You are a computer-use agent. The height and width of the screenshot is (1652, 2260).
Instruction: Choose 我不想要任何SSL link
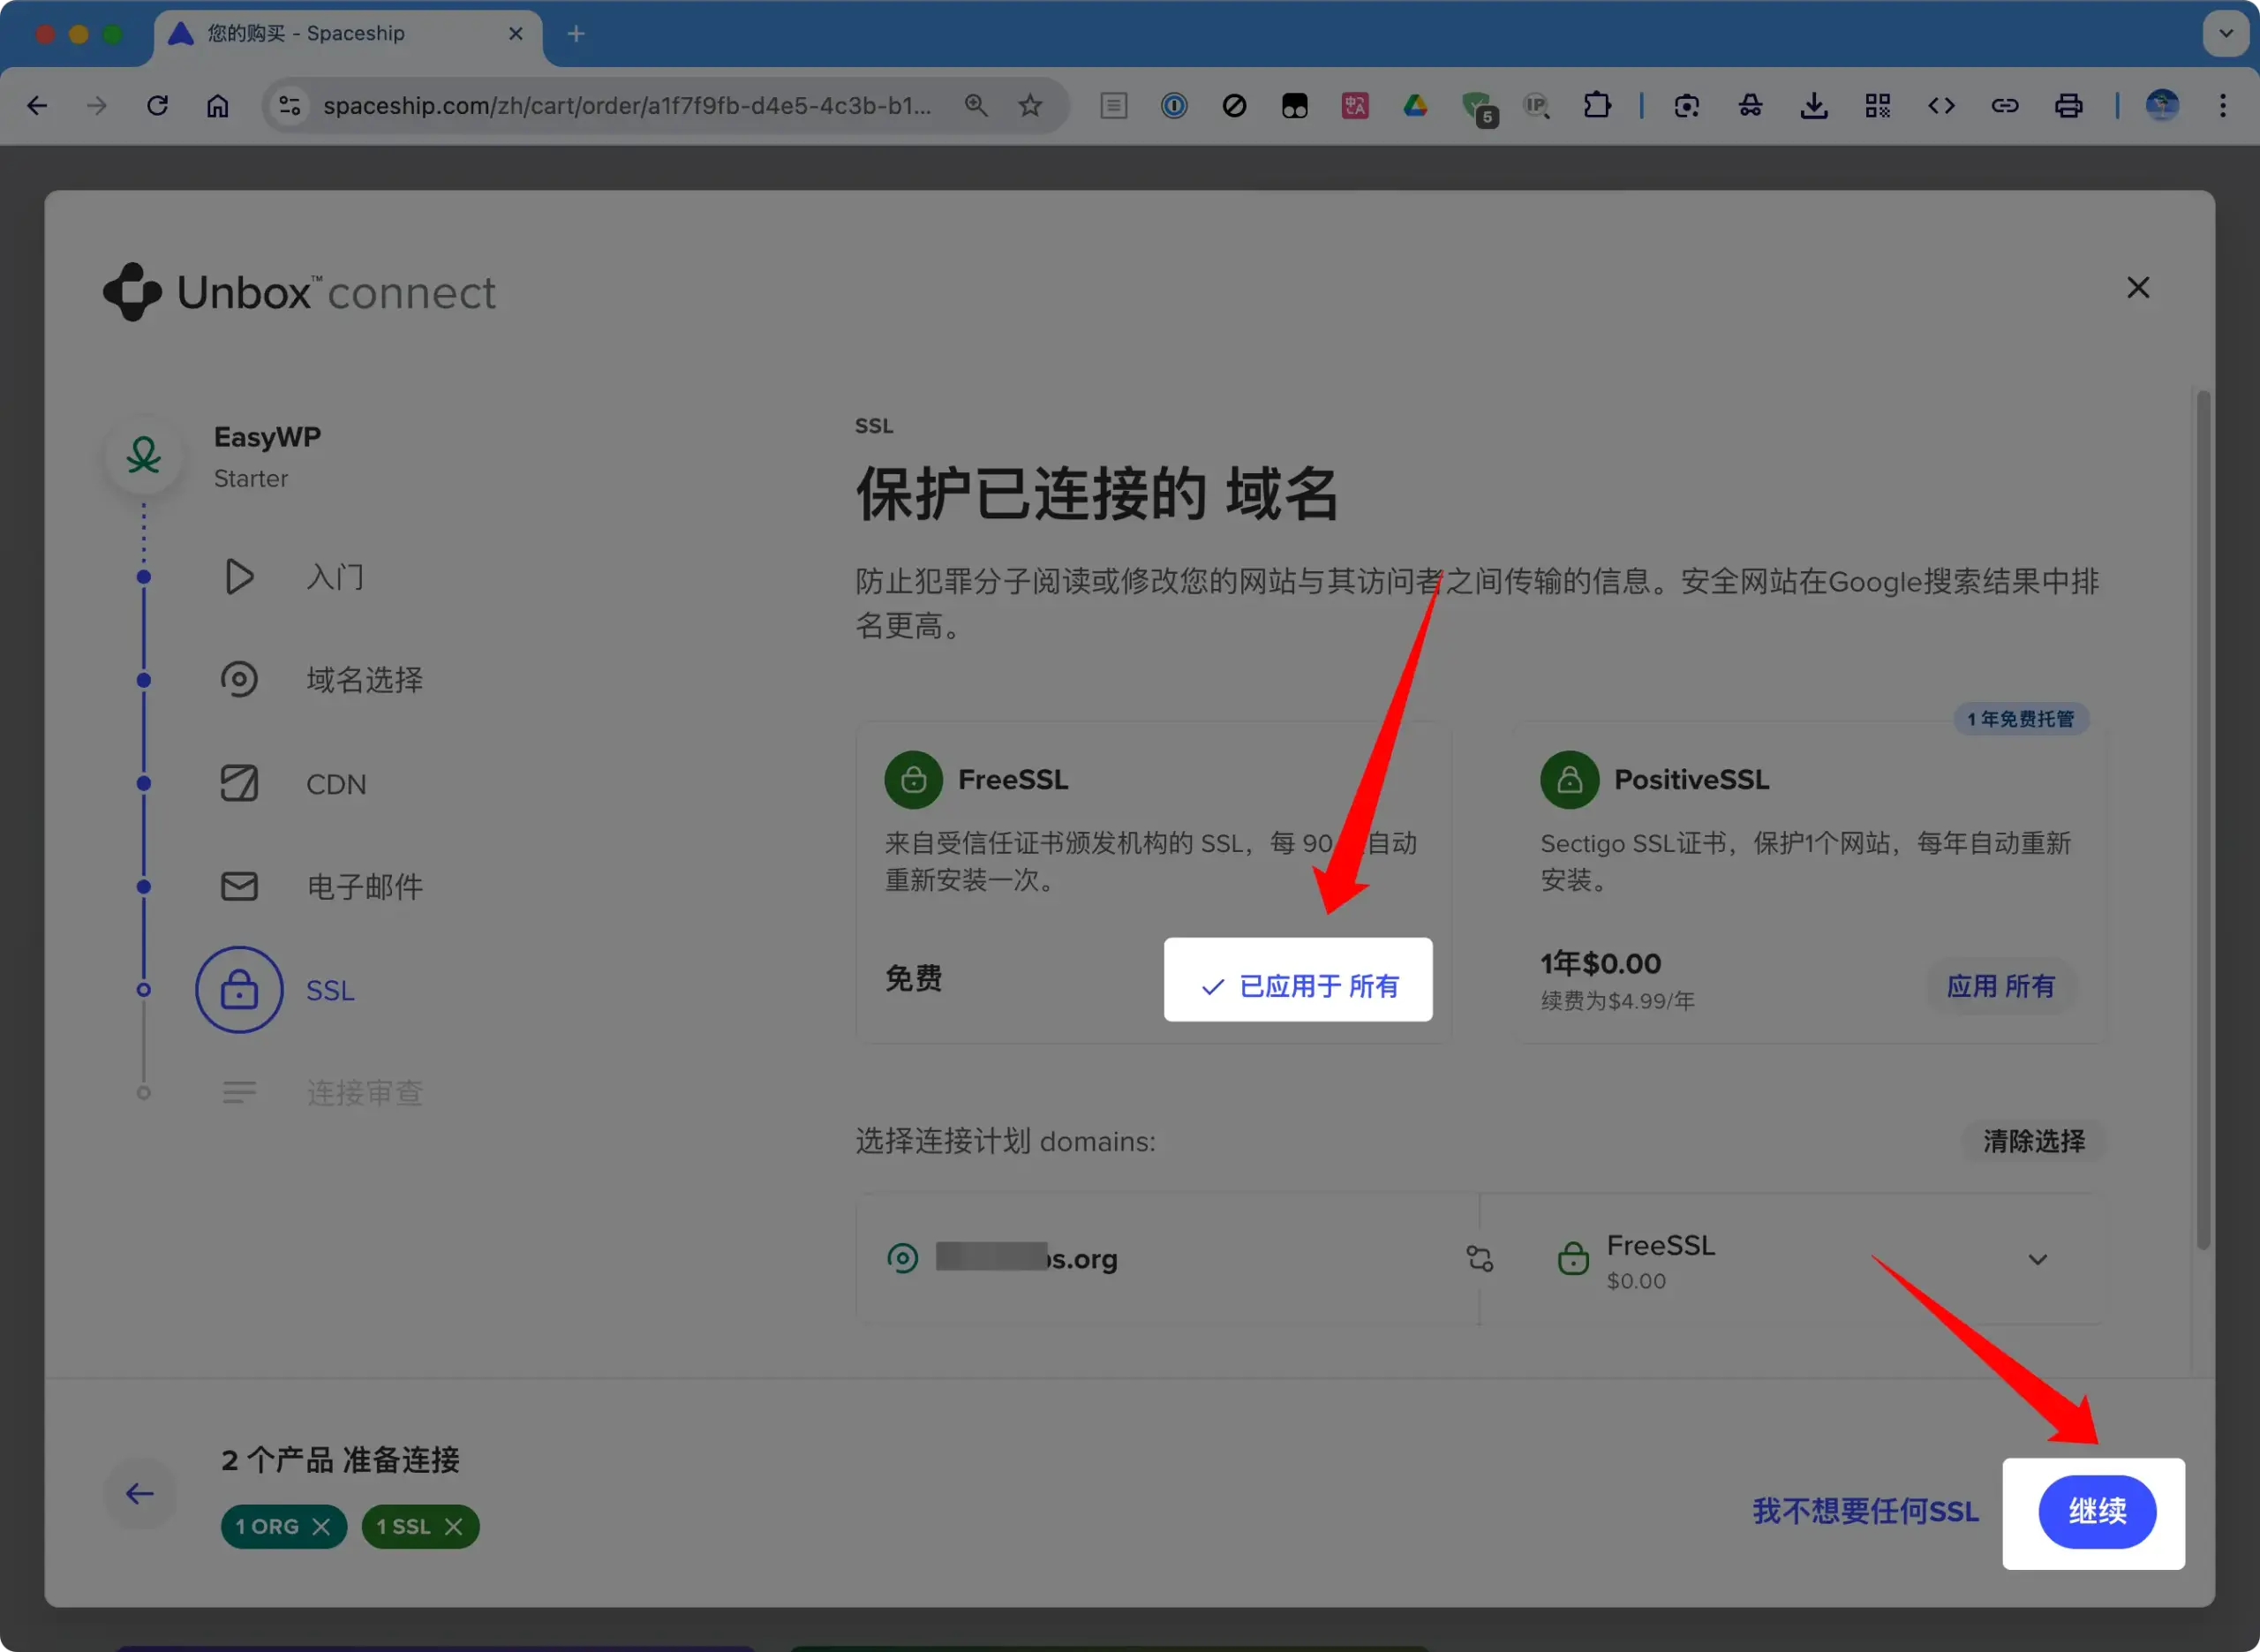[1865, 1511]
